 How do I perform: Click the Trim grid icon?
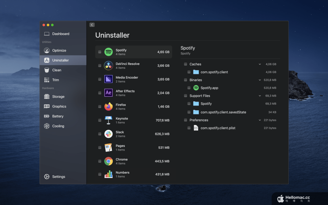point(47,80)
